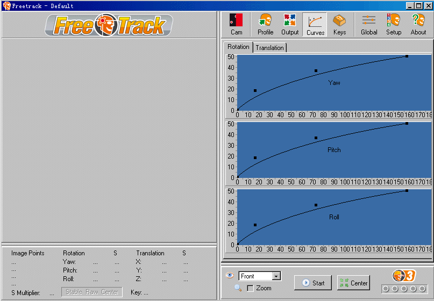This screenshot has width=434, height=301.
Task: Click the Pitch: readout label
Action: 70,270
